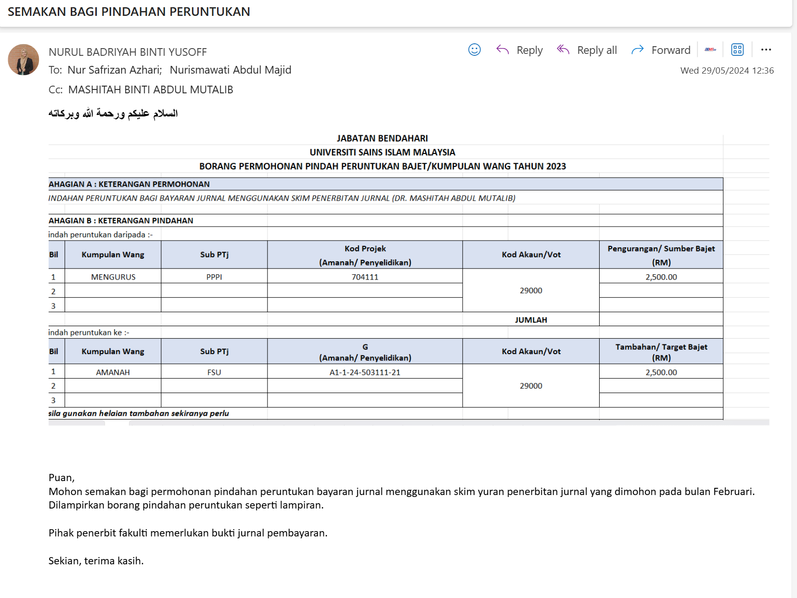The width and height of the screenshot is (797, 598).
Task: Click the Forward arrow icon
Action: pos(638,50)
